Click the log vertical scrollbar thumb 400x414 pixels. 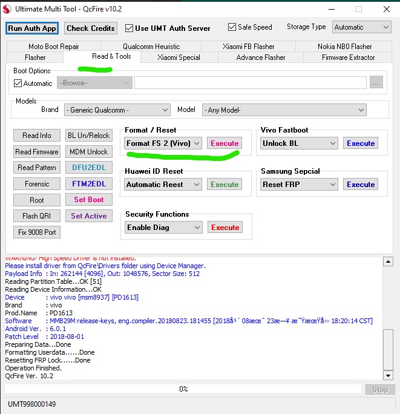click(x=388, y=350)
